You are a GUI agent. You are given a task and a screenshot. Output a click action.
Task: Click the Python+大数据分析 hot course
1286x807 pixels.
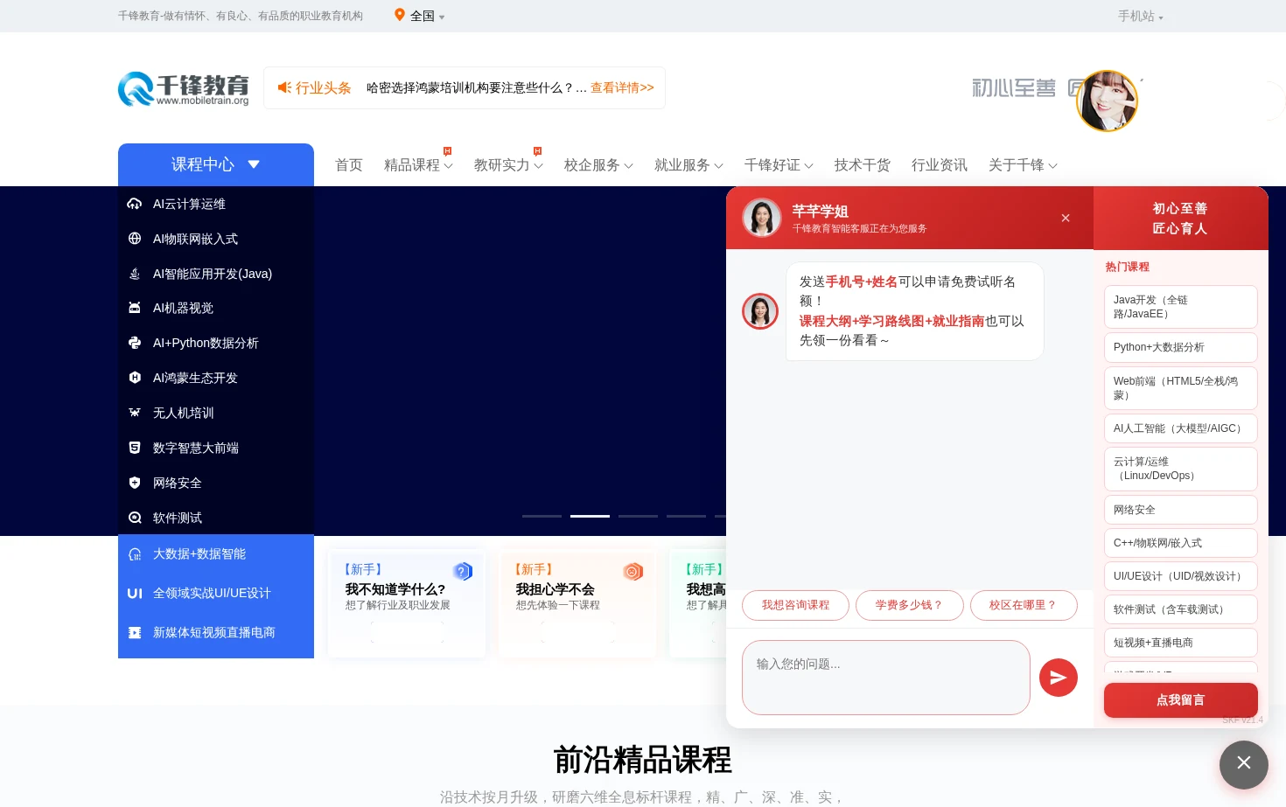coord(1181,347)
